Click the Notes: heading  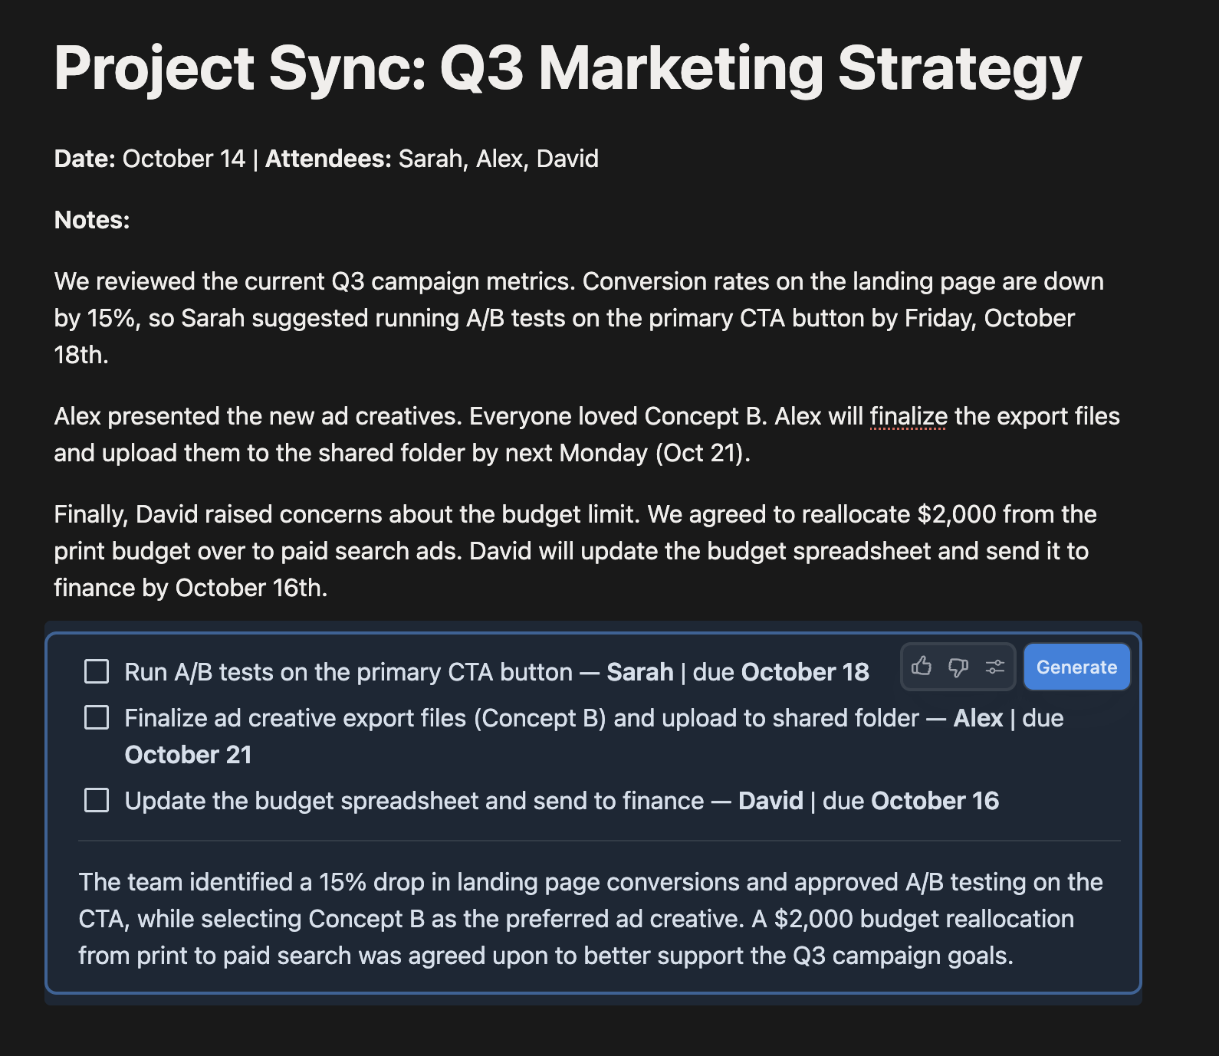tap(92, 220)
